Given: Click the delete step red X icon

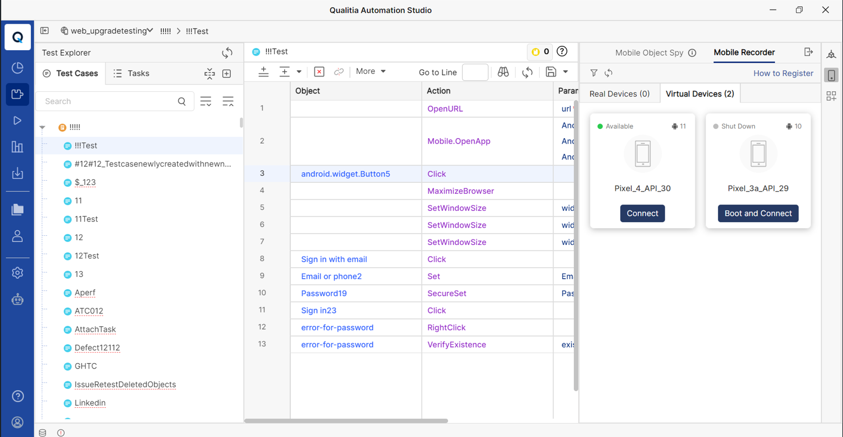Looking at the screenshot, I should click(319, 72).
